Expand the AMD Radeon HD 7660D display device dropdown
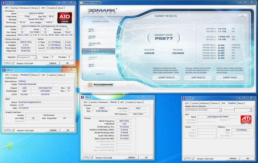 203,110
